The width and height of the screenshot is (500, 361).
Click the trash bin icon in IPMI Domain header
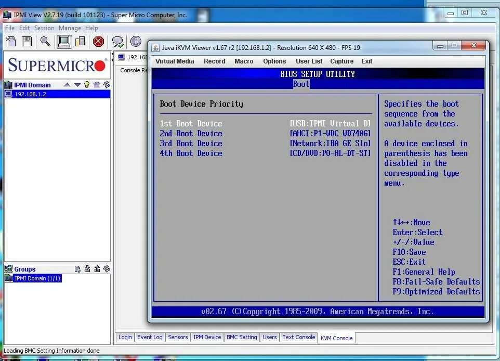pos(97,84)
